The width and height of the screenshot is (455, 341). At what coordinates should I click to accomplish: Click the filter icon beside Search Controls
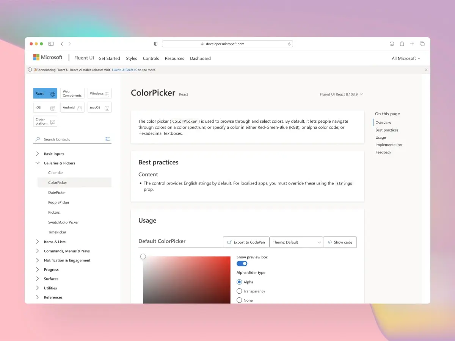108,139
